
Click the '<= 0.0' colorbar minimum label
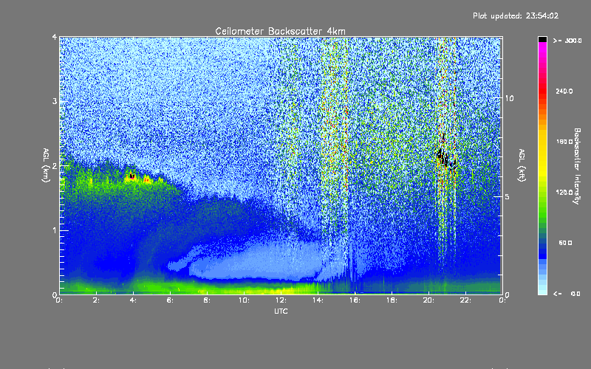[567, 294]
